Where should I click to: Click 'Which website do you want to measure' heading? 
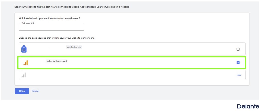click(x=49, y=18)
